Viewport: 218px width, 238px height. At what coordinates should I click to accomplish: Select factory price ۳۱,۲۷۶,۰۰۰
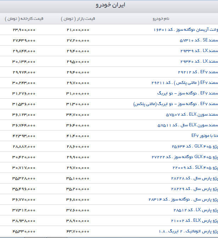pyautogui.click(x=24, y=94)
